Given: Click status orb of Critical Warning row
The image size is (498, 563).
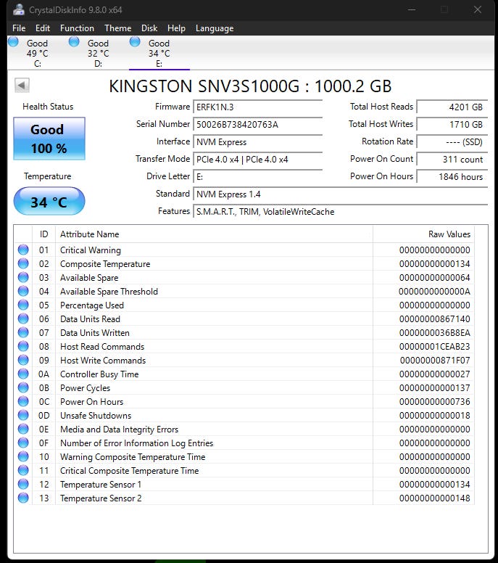Looking at the screenshot, I should click(x=23, y=250).
